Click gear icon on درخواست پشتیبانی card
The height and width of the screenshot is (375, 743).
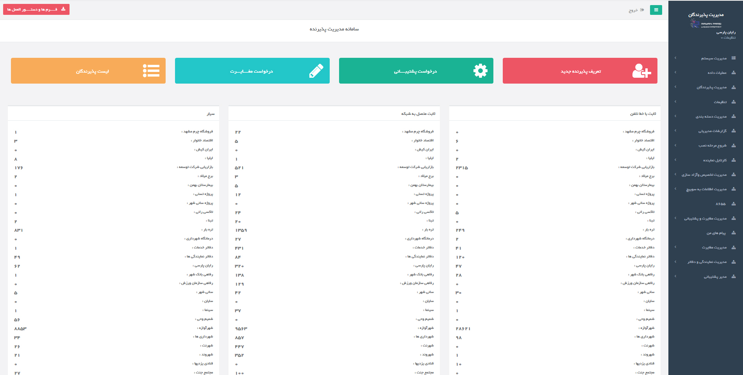click(480, 71)
